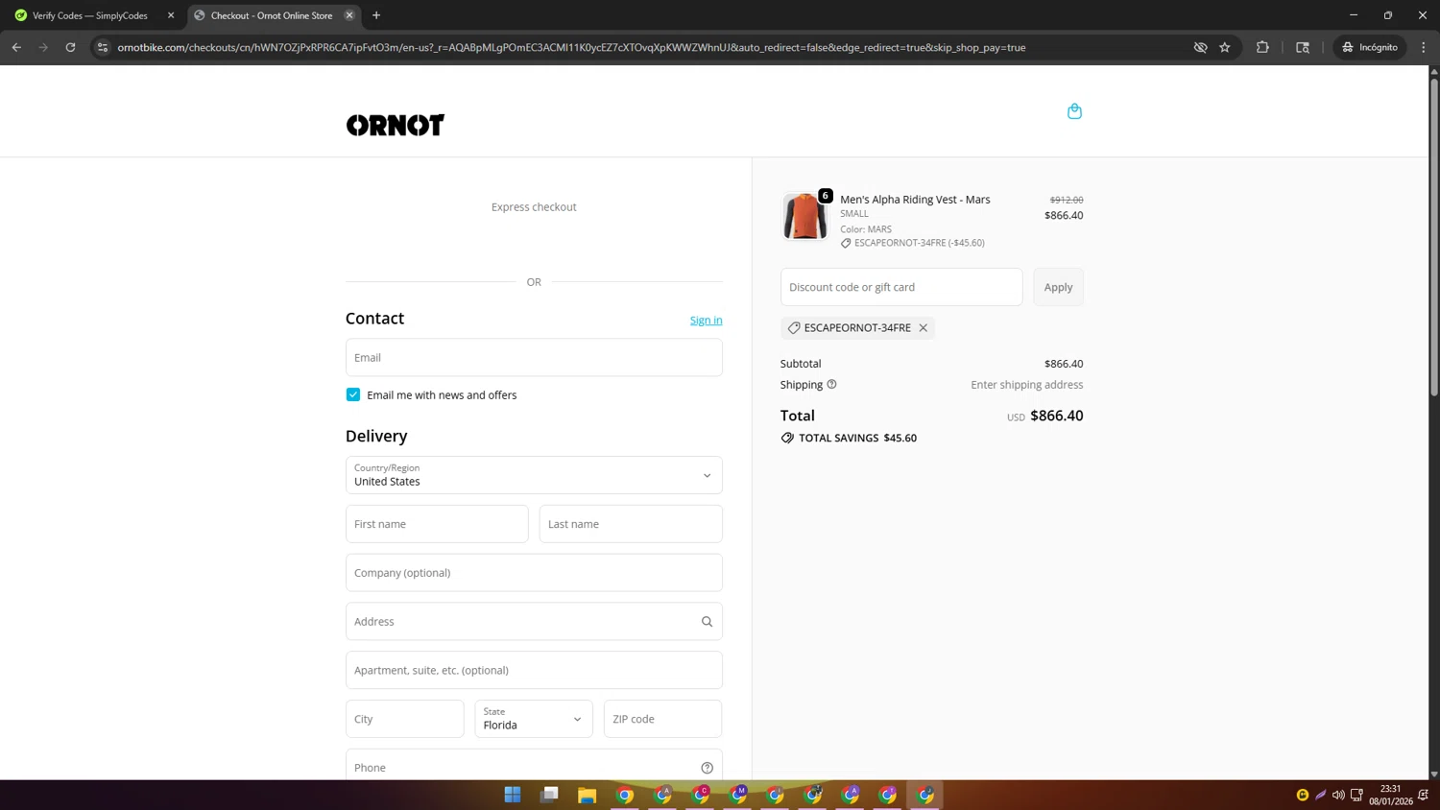1440x810 pixels.
Task: Click the Express checkout label
Action: 534,207
